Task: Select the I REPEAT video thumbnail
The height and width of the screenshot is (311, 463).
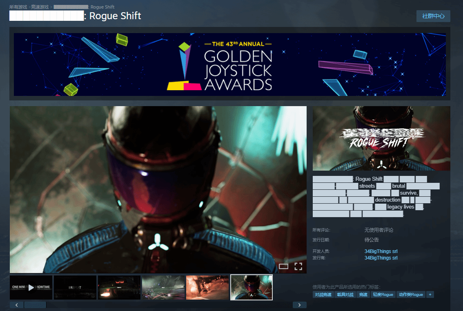Action: click(75, 287)
